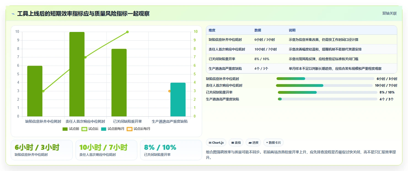This screenshot has width=408, height=171.
Task: Click the 双轴关联 label in the header
Action: click(x=389, y=14)
